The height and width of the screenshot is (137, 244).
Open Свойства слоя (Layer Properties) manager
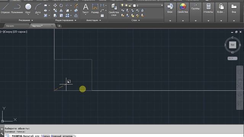click(114, 10)
